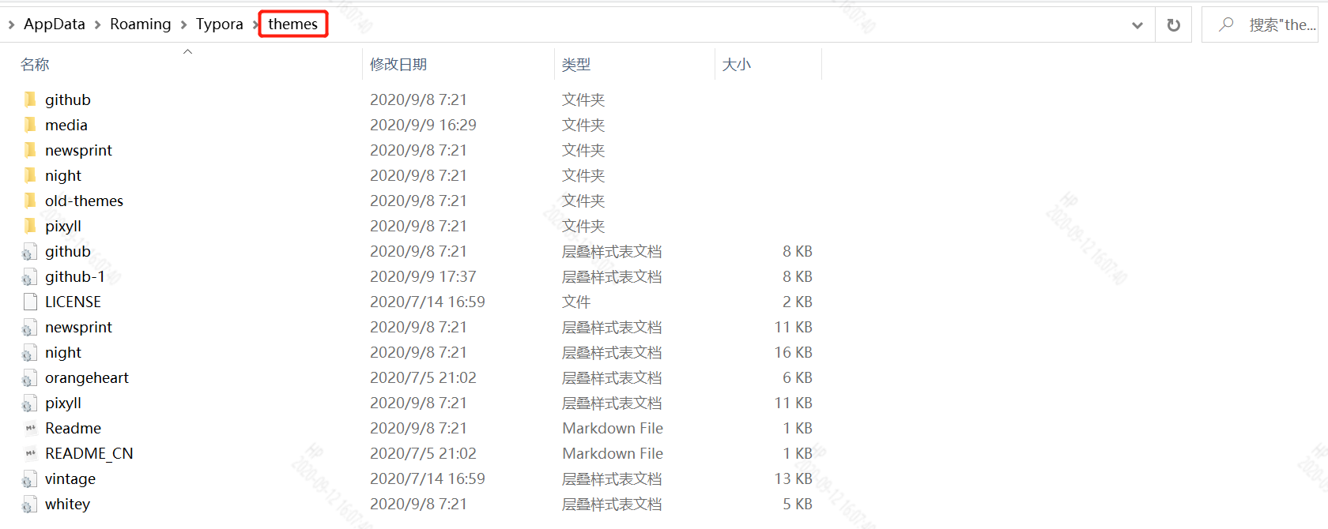
Task: Click Markdown File type in Readme row
Action: click(x=613, y=428)
